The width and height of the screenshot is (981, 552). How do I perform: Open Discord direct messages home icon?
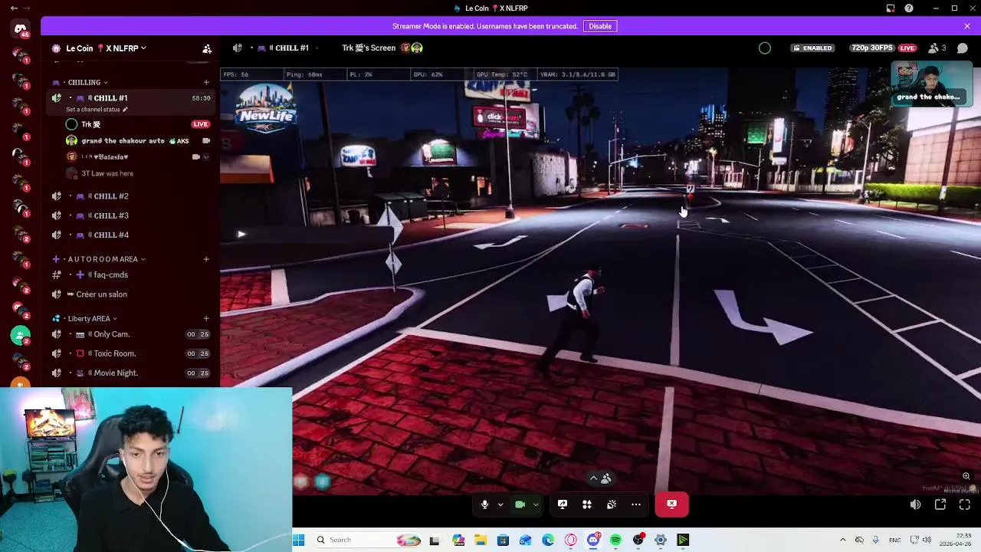click(21, 29)
